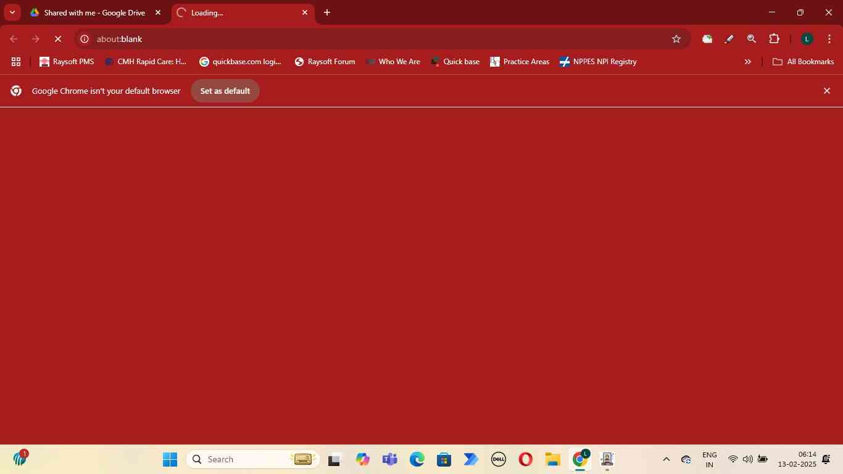Bookmark this page with the star icon

(676, 39)
